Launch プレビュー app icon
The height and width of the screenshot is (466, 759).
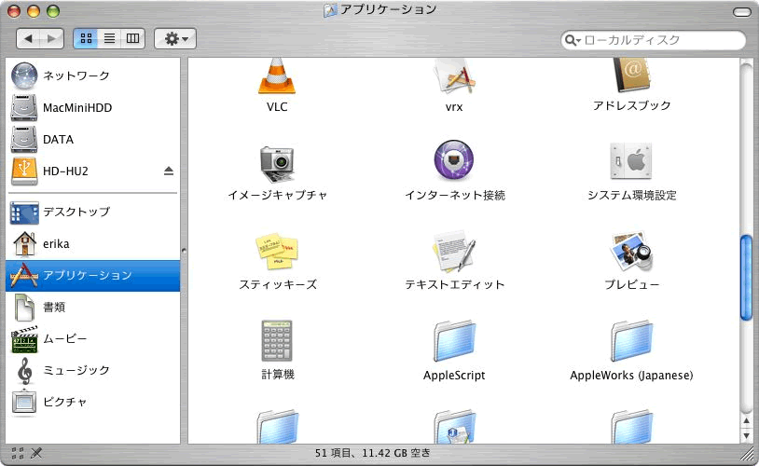[631, 251]
